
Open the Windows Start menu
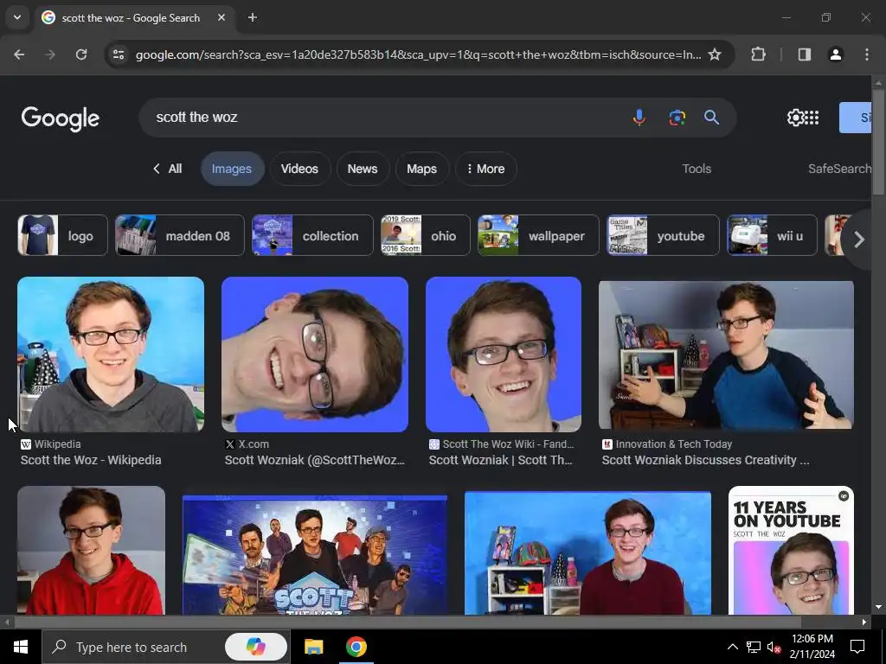click(21, 647)
